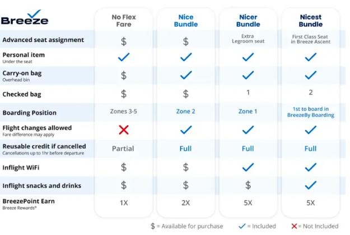Click the Not Included red X in legend

click(x=295, y=226)
